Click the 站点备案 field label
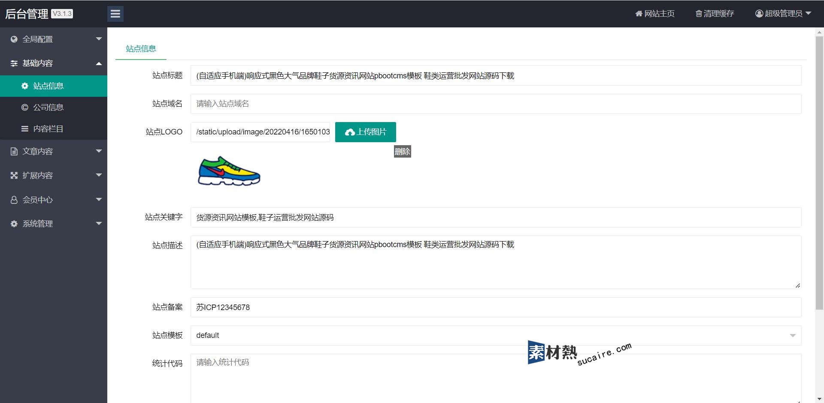The image size is (824, 403). (167, 307)
